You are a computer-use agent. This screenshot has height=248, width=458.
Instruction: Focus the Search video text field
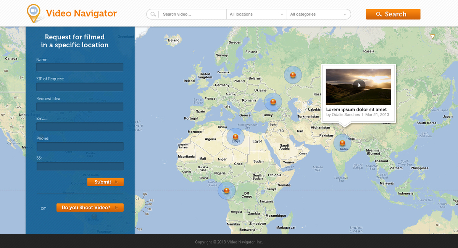click(193, 14)
